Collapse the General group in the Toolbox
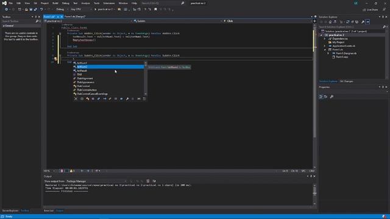This screenshot has height=219, width=390. (x=4, y=26)
